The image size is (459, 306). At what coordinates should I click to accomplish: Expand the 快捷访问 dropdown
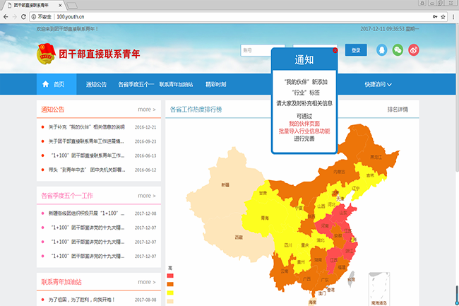378,85
